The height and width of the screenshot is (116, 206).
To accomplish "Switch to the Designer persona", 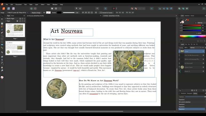I will (9, 9).
